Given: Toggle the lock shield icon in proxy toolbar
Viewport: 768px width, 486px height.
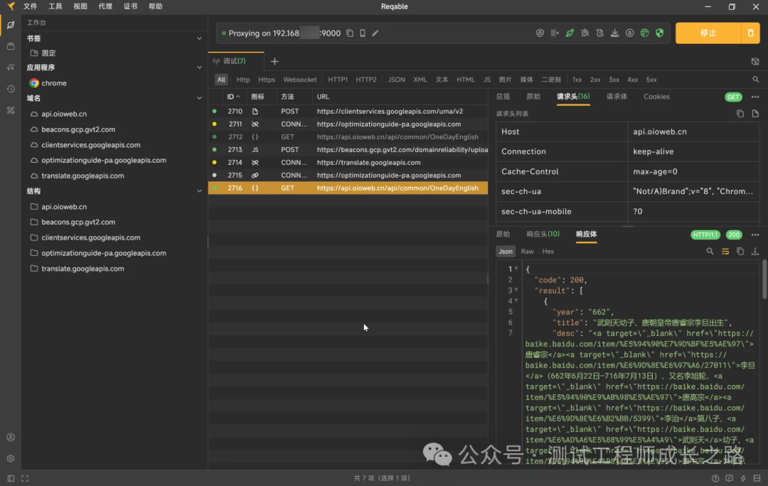Looking at the screenshot, I should point(540,33).
